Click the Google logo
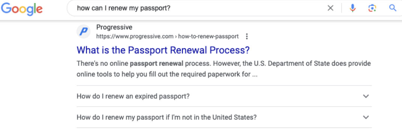This screenshot has height=135, width=402. point(22,9)
